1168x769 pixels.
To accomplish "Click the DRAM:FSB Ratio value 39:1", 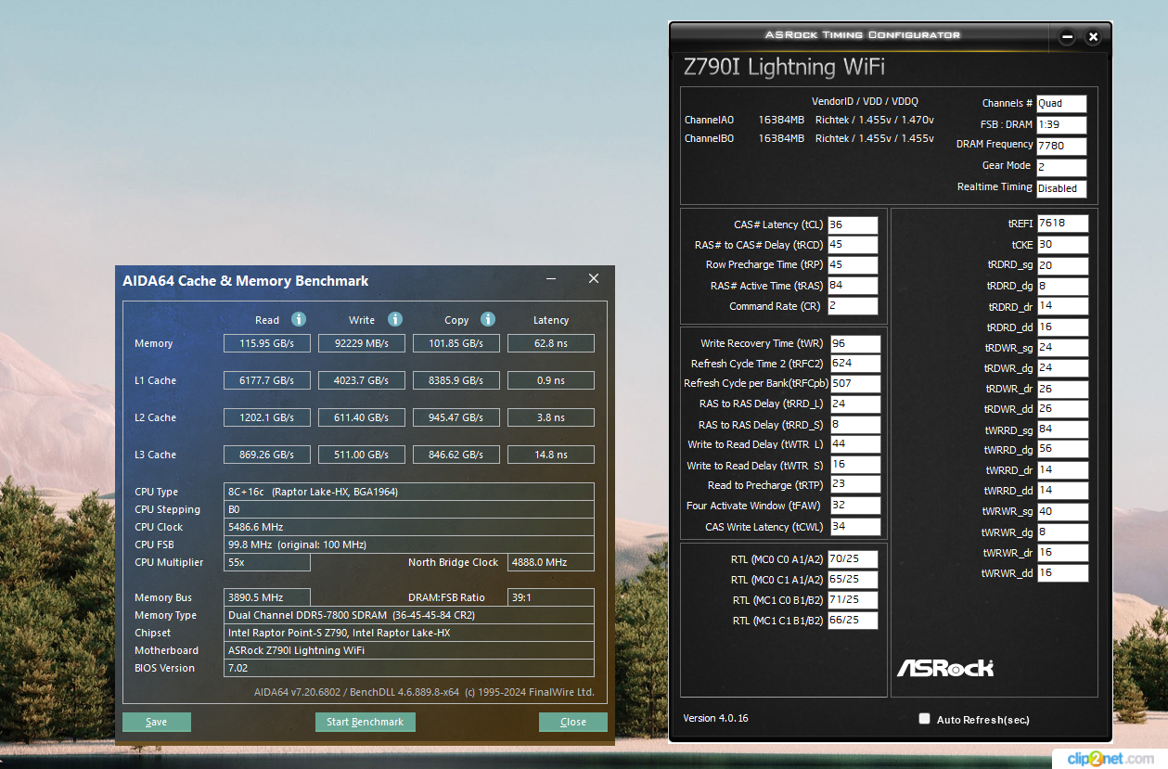I will [551, 597].
